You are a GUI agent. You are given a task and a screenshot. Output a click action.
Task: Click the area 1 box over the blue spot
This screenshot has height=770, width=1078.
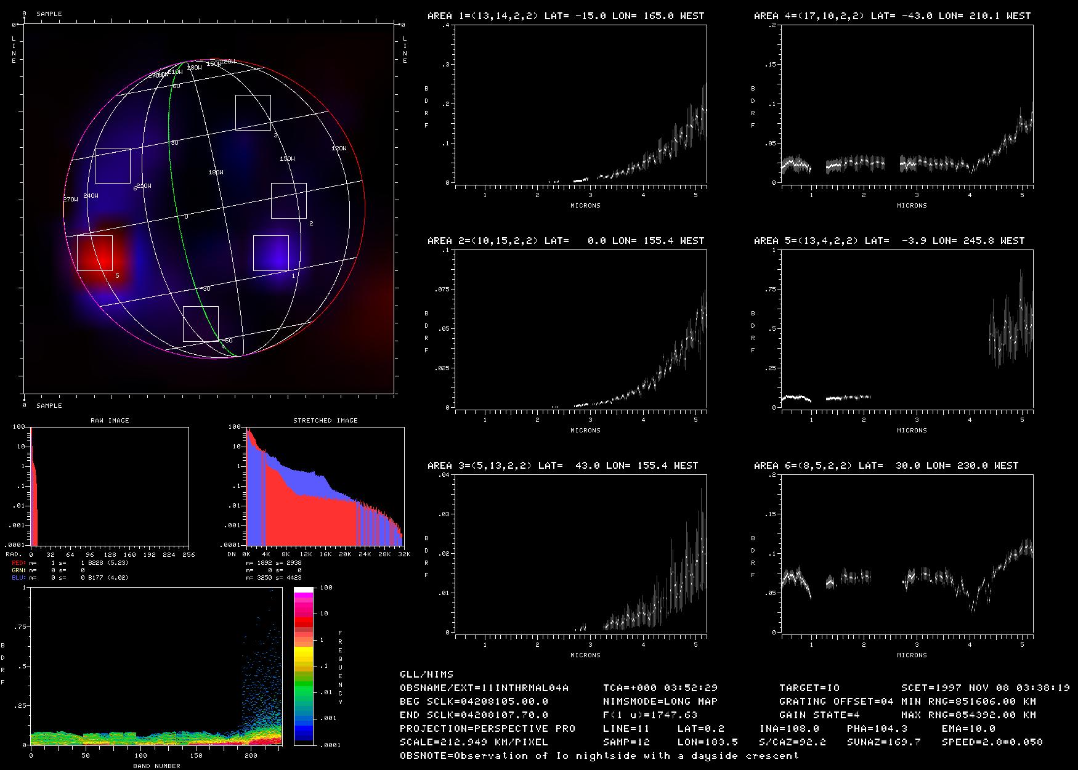point(270,253)
